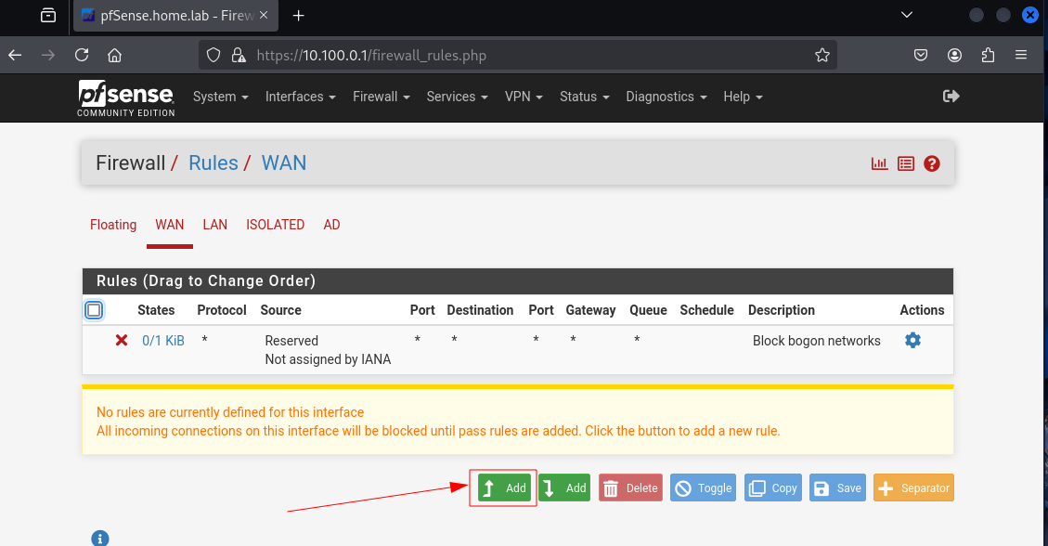Click the Source column header

[280, 310]
